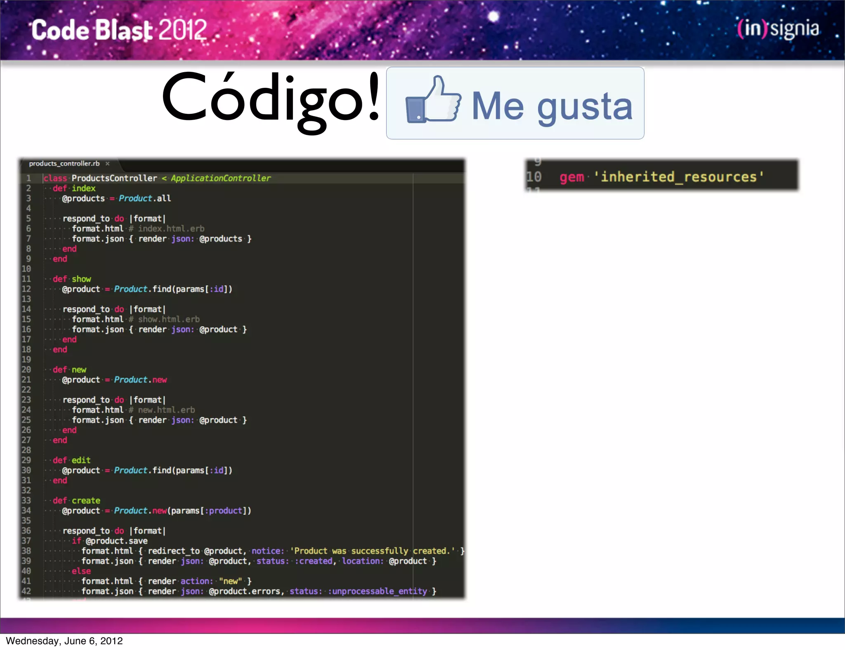This screenshot has width=845, height=650.
Task: Click line with ':unprocessable_entity' status
Action: (x=259, y=591)
